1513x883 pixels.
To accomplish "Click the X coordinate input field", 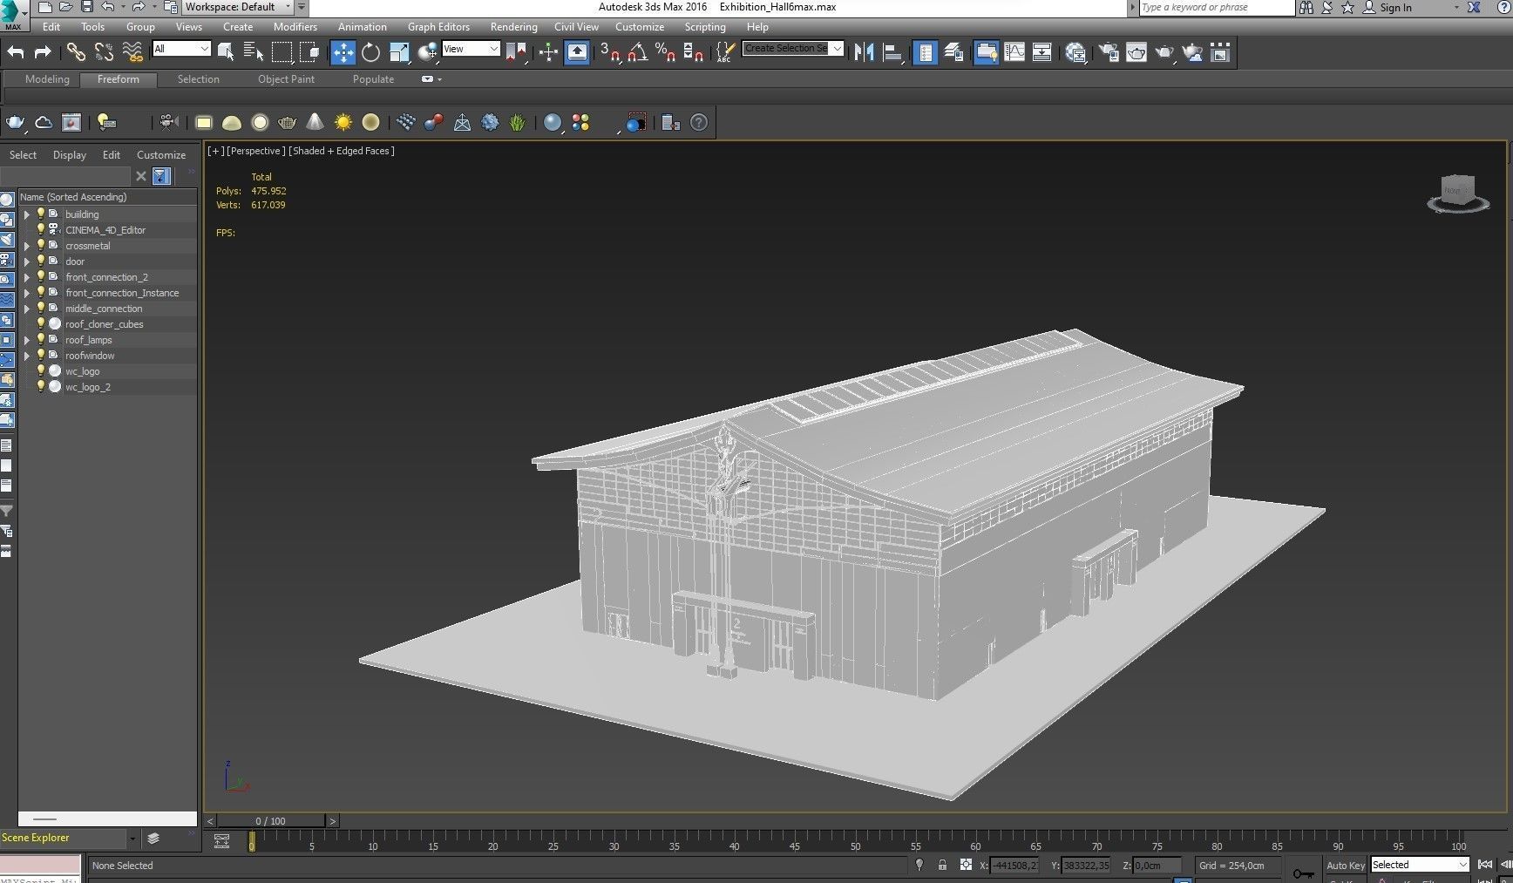I will pyautogui.click(x=1014, y=866).
